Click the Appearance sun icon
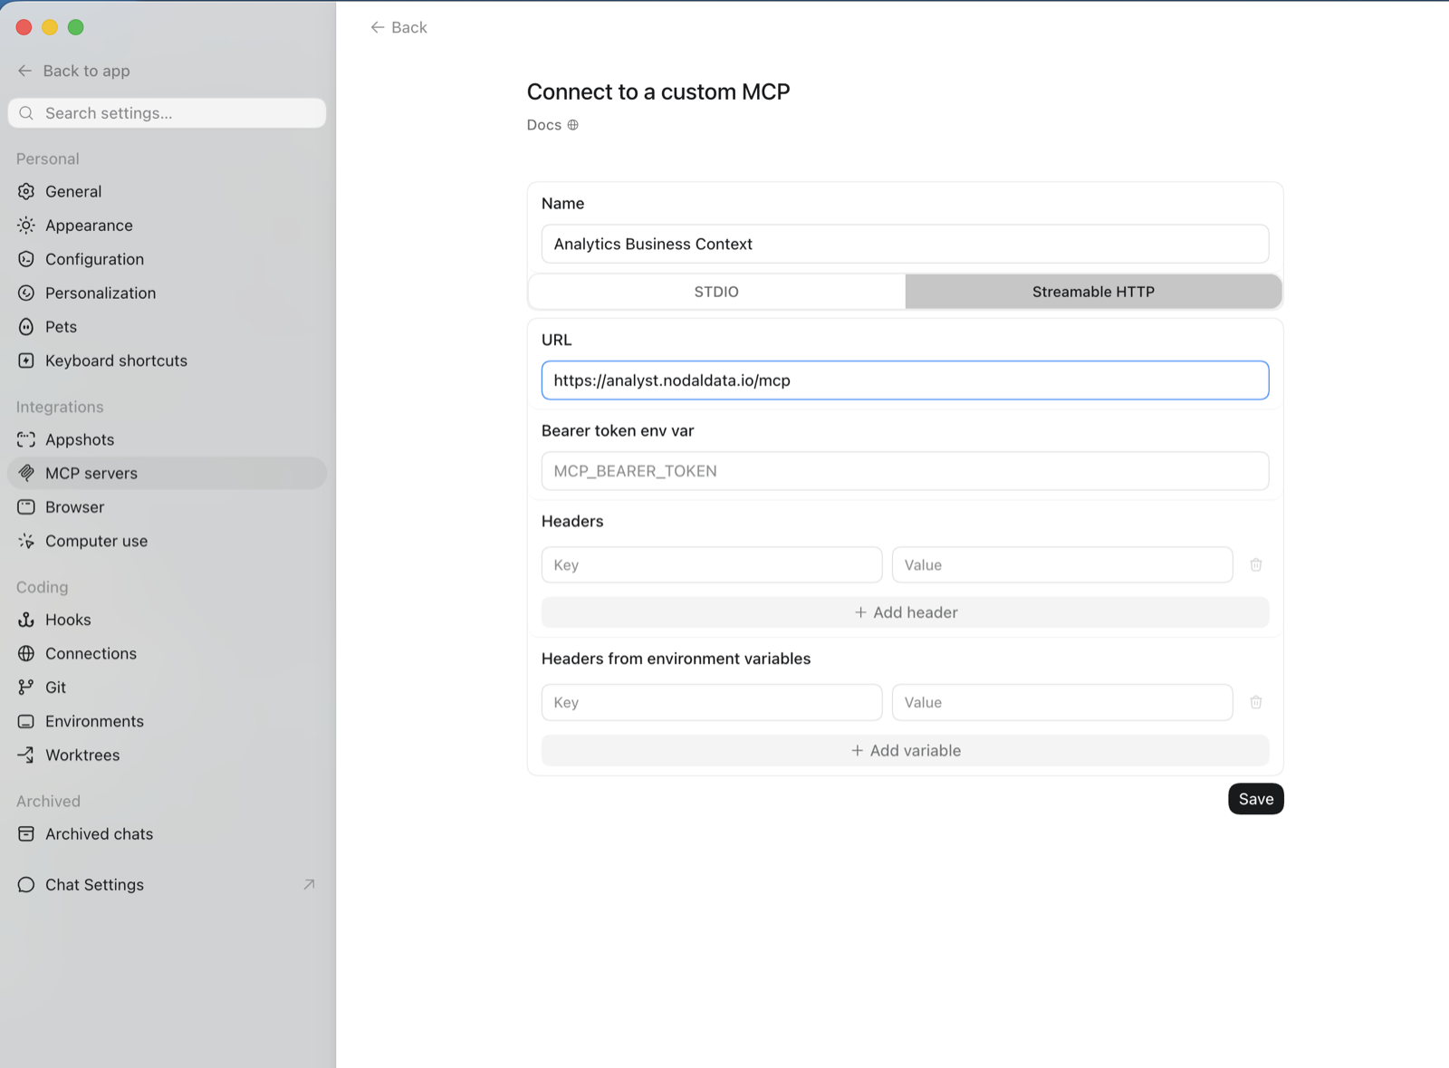1449x1068 pixels. click(26, 225)
